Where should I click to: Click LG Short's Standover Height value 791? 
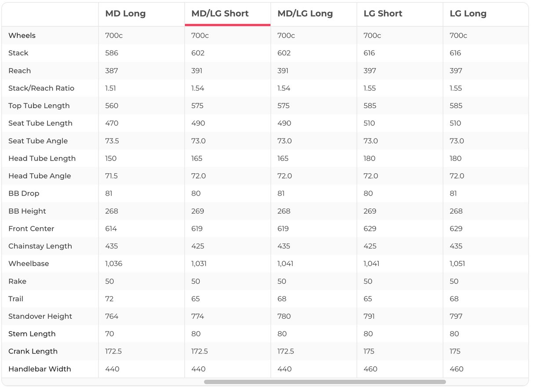(x=370, y=316)
